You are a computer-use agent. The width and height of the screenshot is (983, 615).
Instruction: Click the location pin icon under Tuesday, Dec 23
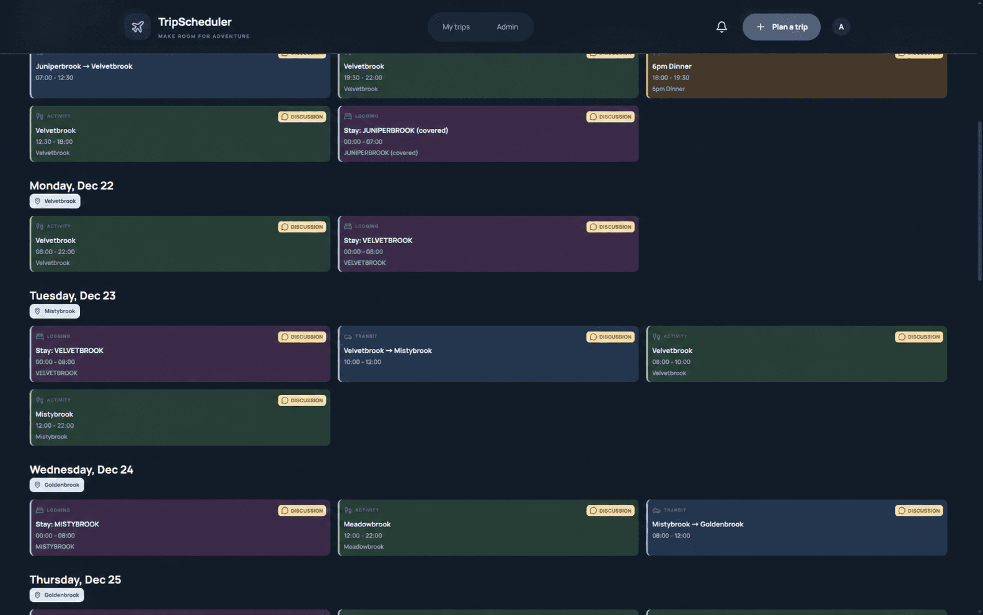coord(38,311)
